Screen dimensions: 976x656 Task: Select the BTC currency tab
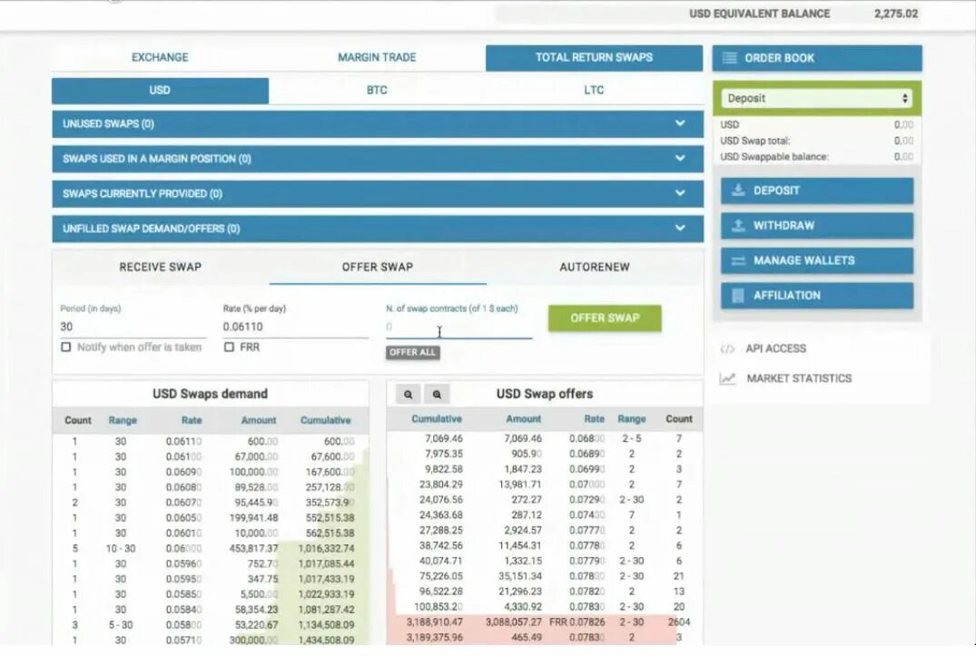click(x=376, y=90)
